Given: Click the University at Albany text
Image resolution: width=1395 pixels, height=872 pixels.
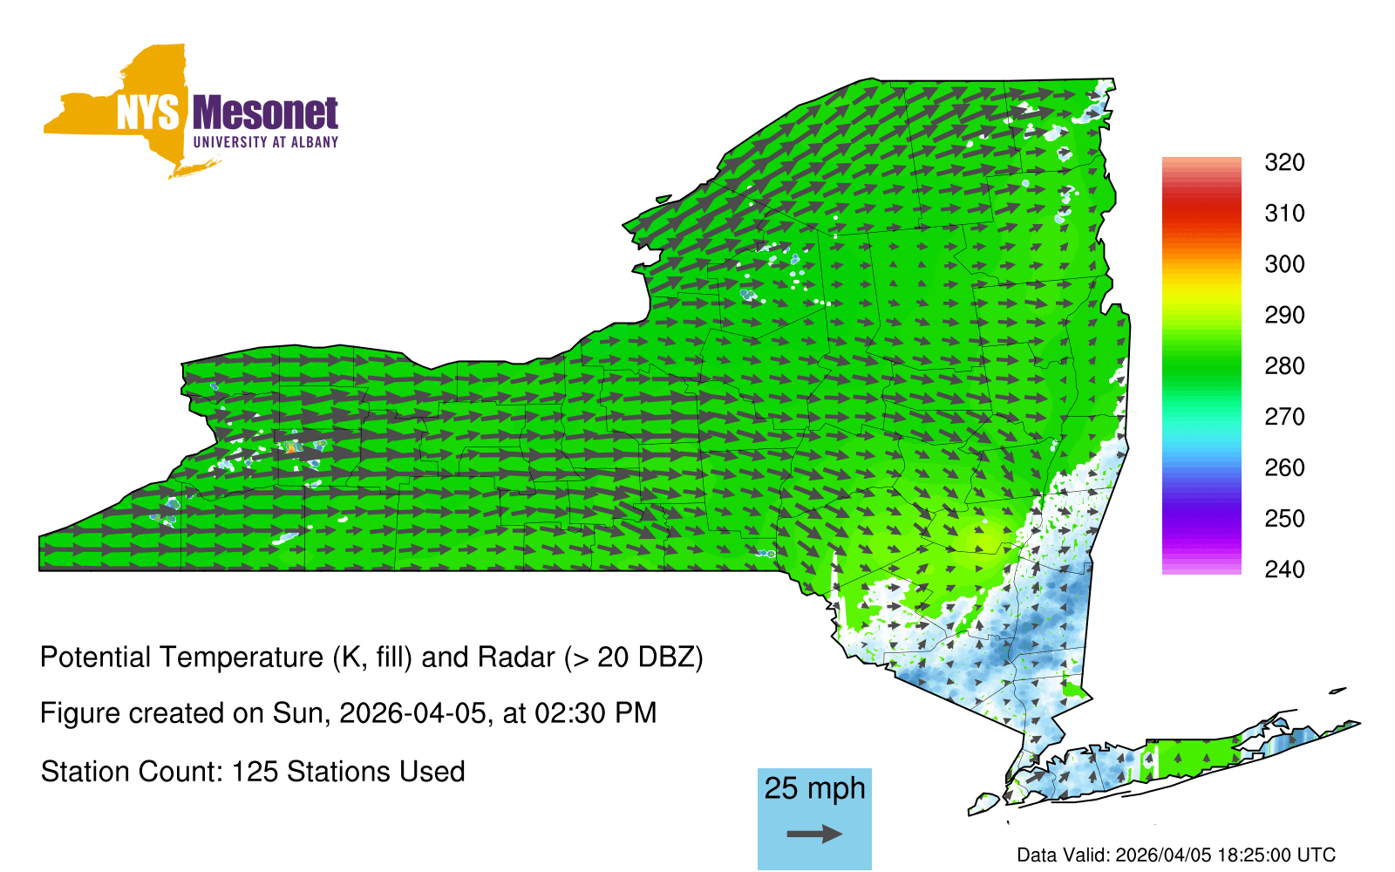Looking at the screenshot, I should tap(265, 142).
